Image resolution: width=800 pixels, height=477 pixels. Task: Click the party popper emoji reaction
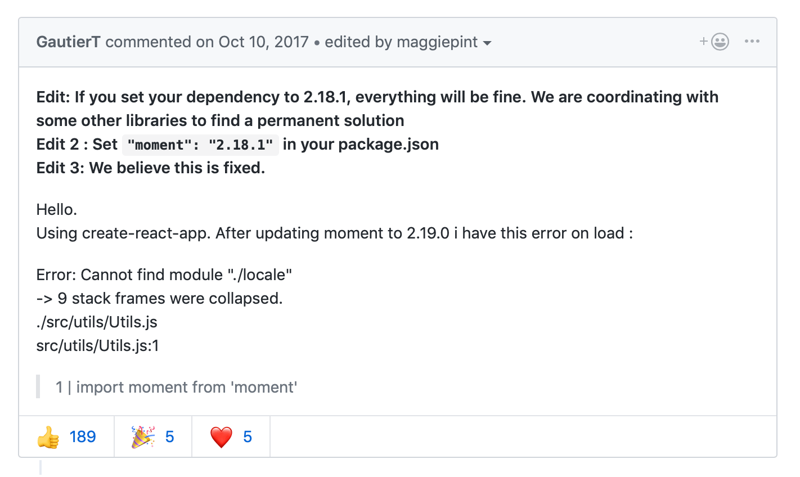(x=143, y=437)
